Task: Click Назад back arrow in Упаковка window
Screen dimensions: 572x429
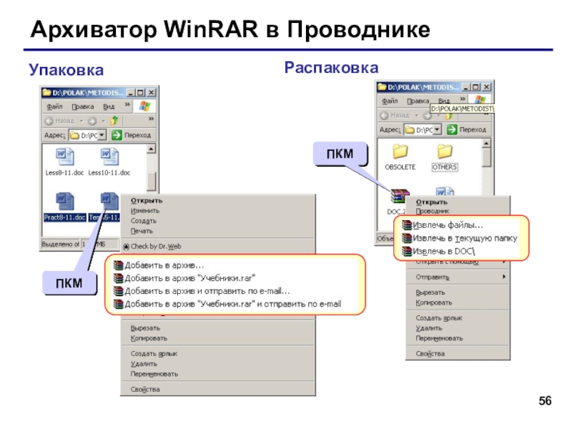Action: click(49, 121)
